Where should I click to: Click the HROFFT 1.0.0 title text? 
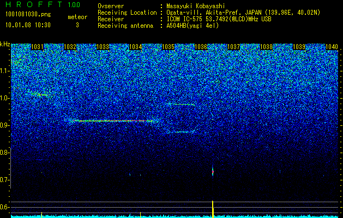[43, 4]
